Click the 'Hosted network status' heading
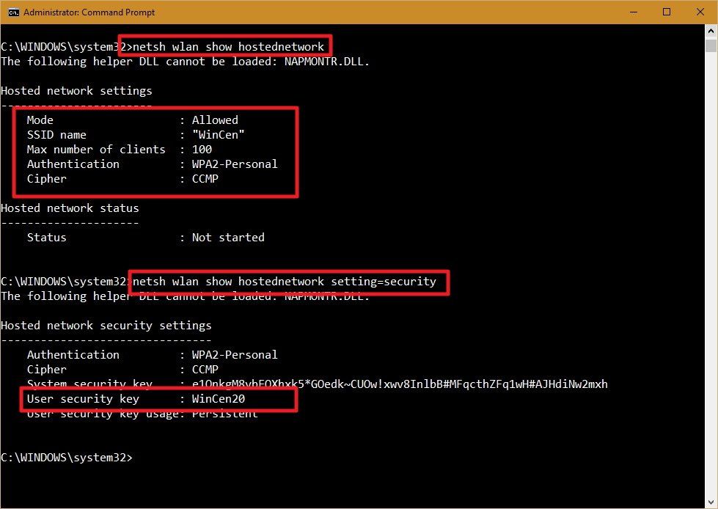The height and width of the screenshot is (509, 718). click(x=70, y=208)
